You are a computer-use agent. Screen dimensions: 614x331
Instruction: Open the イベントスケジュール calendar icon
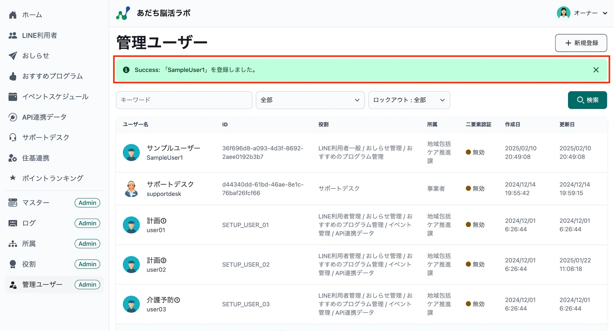tap(13, 96)
